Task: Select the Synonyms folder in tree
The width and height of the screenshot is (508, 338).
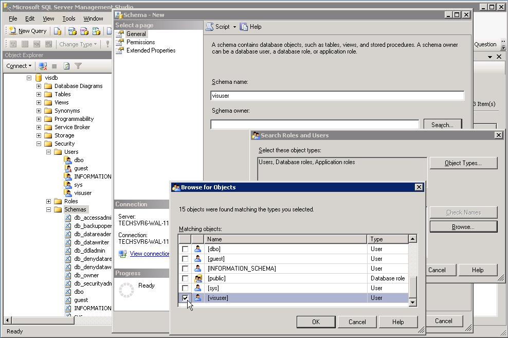Action: (67, 111)
